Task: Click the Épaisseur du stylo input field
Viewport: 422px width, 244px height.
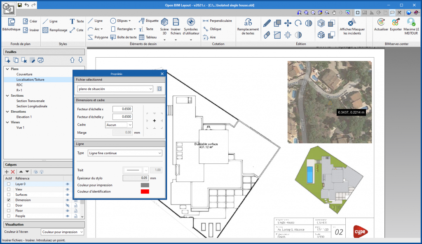Action: [135, 178]
